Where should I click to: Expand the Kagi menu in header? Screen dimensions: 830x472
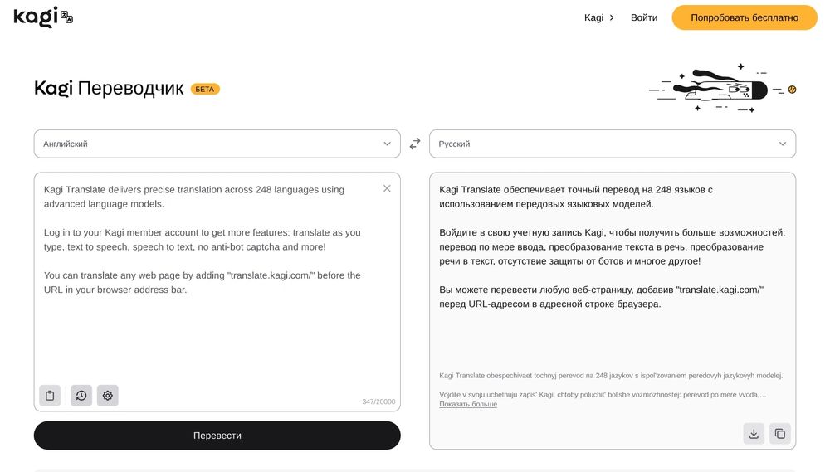[599, 17]
